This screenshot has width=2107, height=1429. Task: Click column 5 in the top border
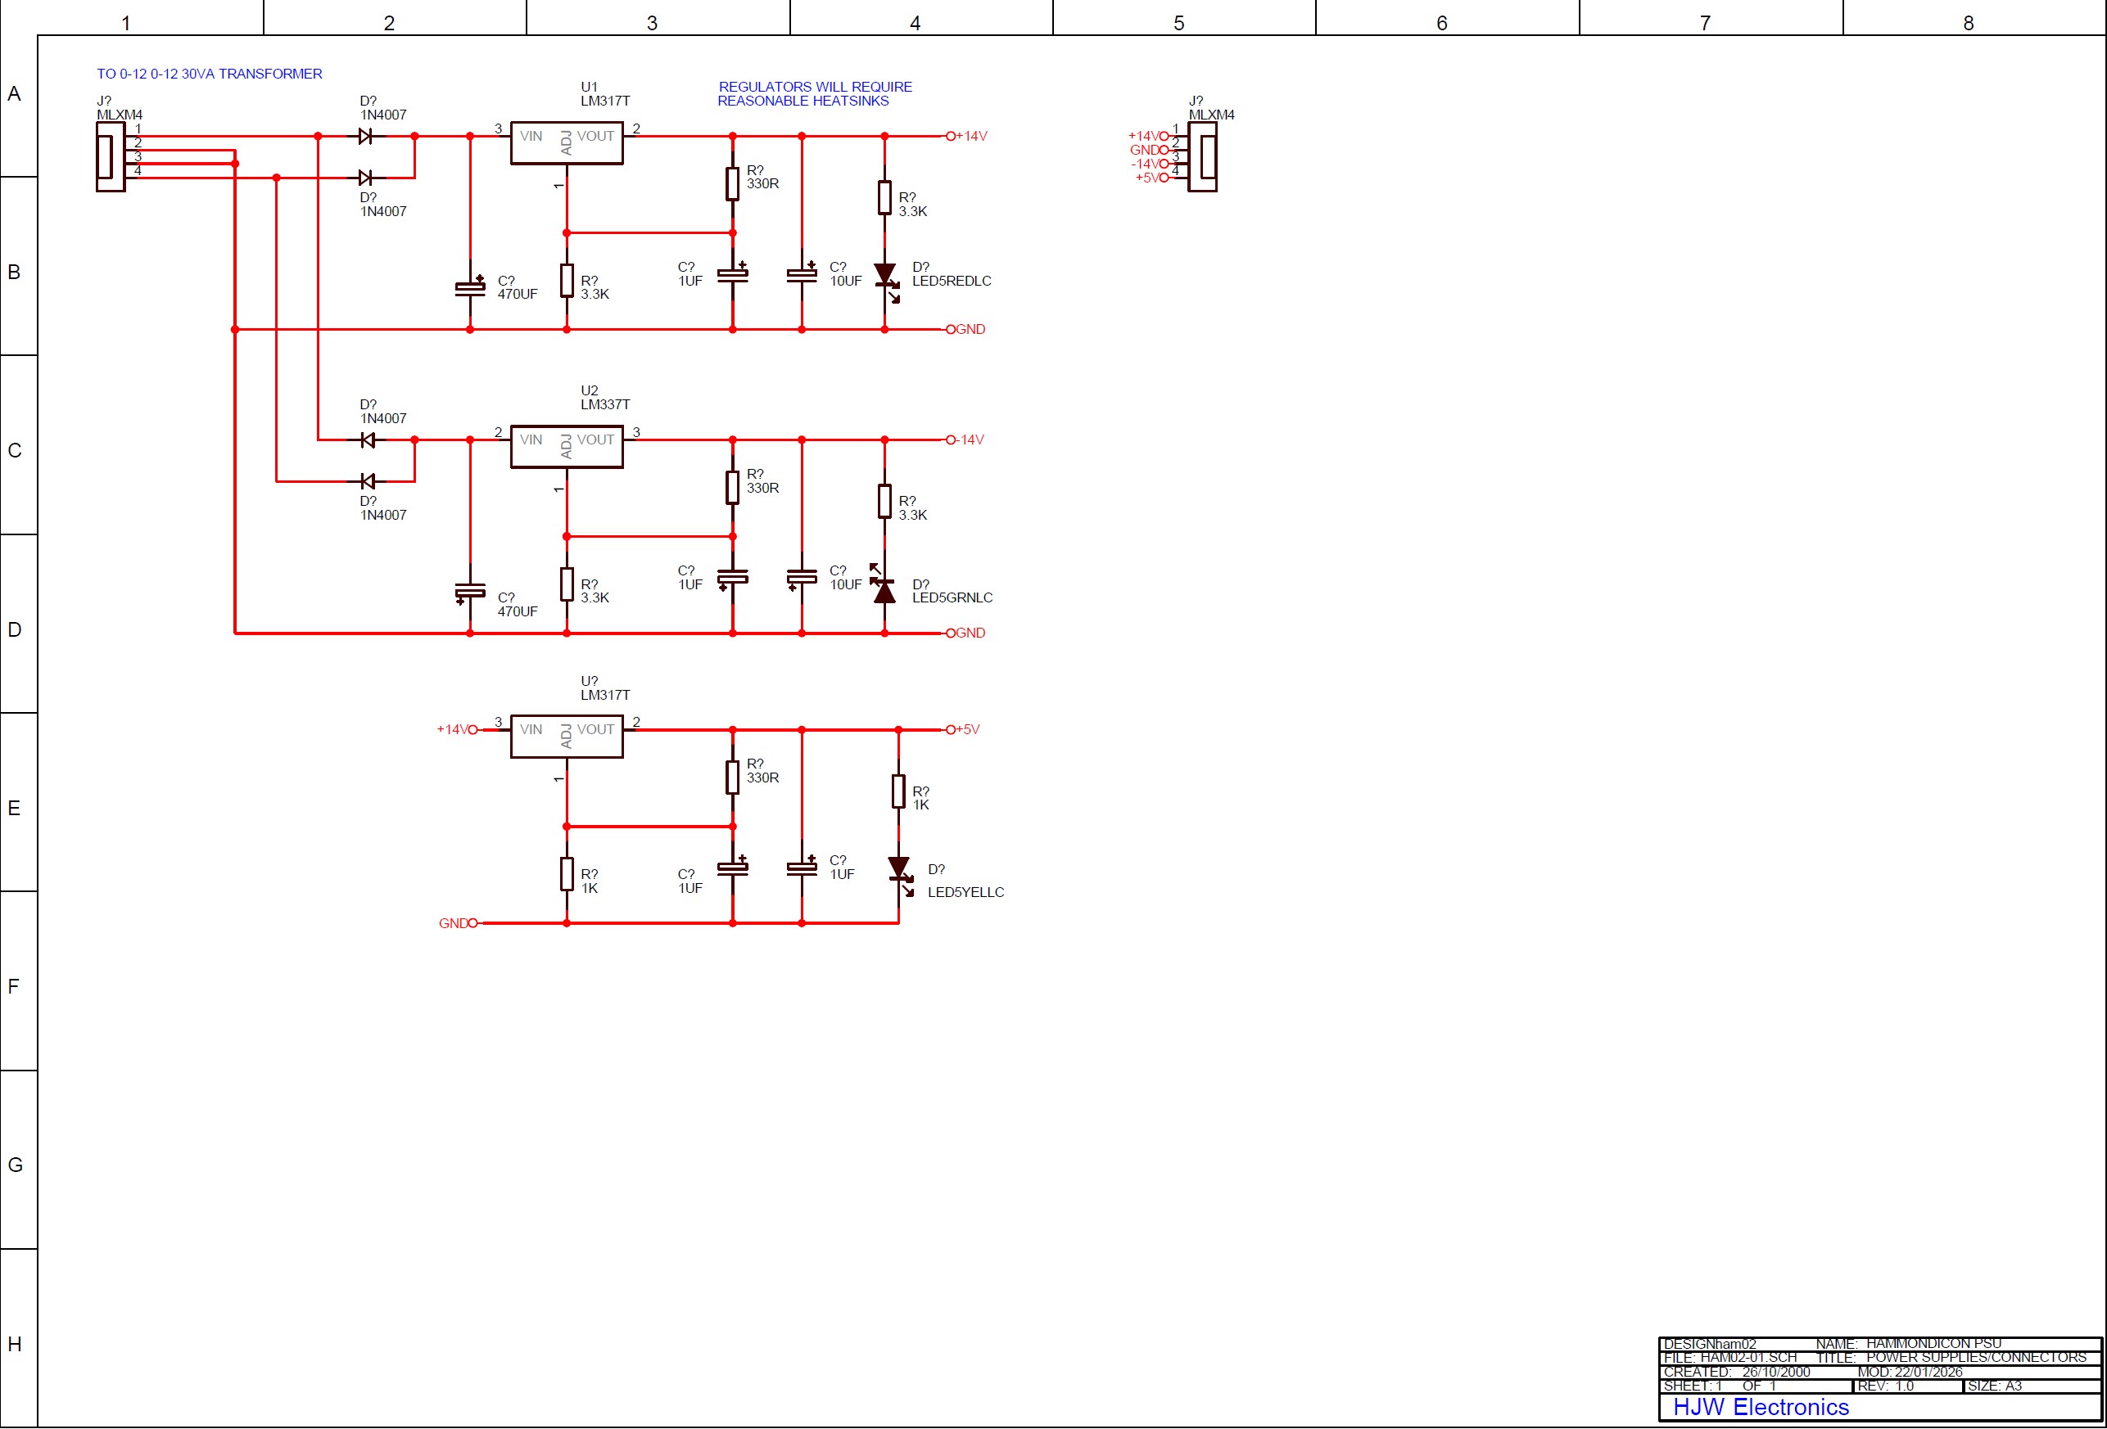[x=1178, y=23]
